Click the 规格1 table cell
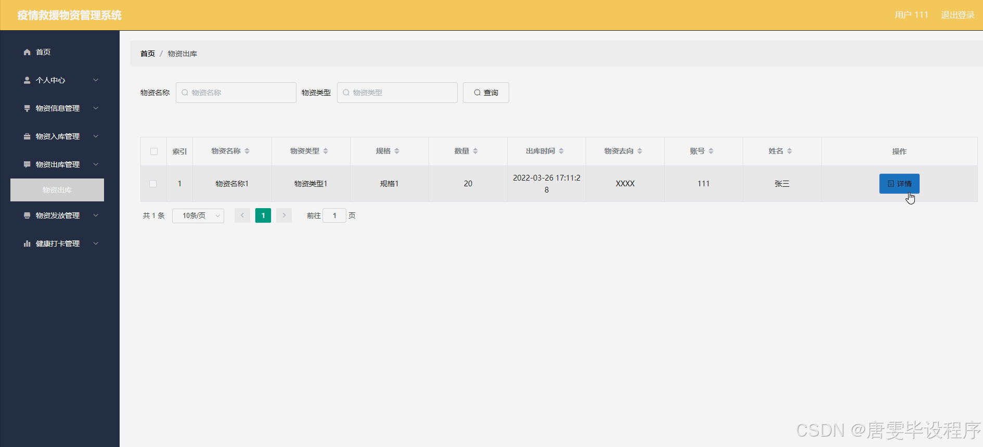Image resolution: width=983 pixels, height=447 pixels. (x=389, y=184)
